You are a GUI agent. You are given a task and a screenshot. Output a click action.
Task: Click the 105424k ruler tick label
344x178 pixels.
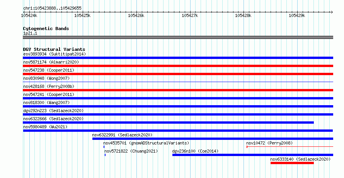click(29, 15)
